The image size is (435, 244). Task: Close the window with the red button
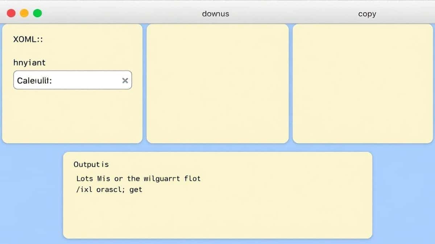(x=11, y=13)
